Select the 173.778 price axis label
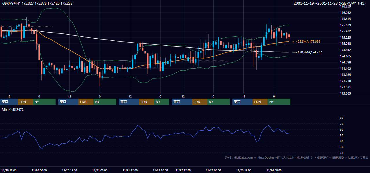Screen dimensions: 370x173 pyautogui.click(x=346, y=81)
